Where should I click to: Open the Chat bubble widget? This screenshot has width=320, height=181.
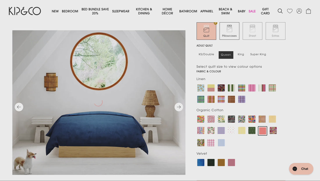coord(301,169)
